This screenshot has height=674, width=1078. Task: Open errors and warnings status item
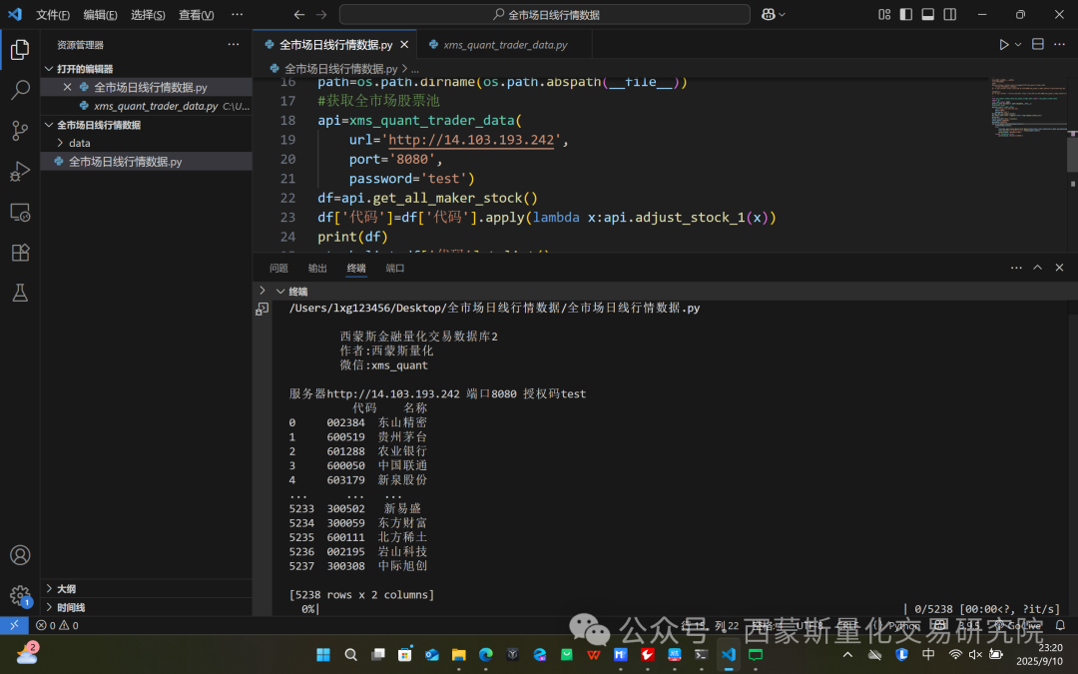[57, 625]
